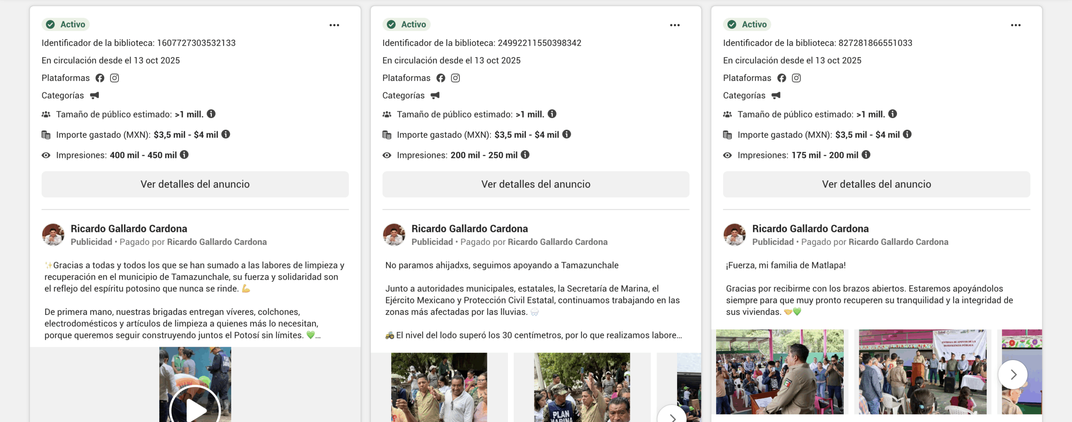The image size is (1072, 422).
Task: Click amount spent info icon on second card
Action: coord(567,134)
